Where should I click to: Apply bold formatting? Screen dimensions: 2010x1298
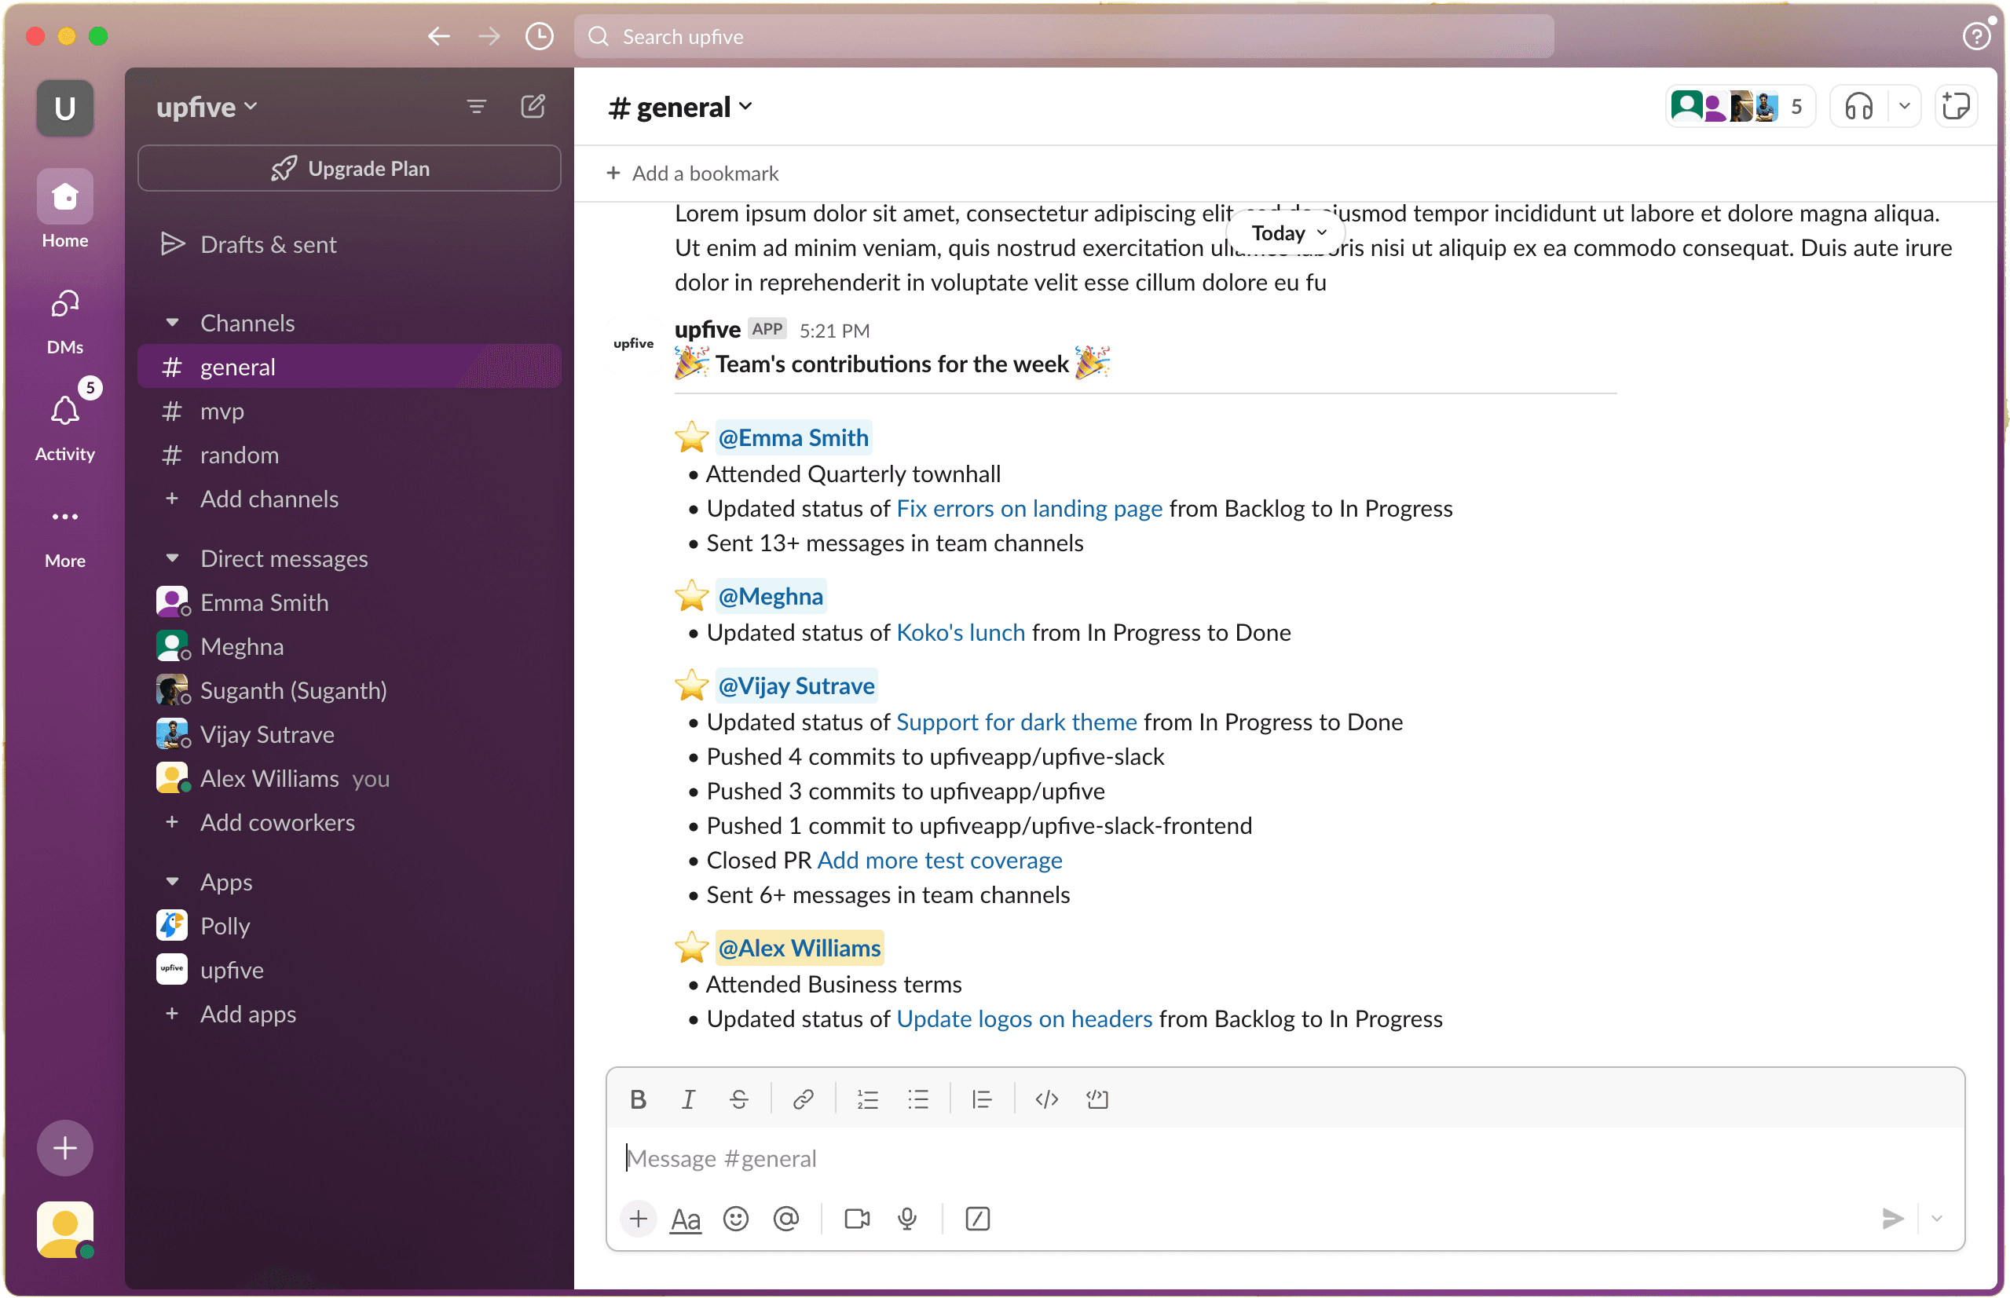click(x=639, y=1099)
